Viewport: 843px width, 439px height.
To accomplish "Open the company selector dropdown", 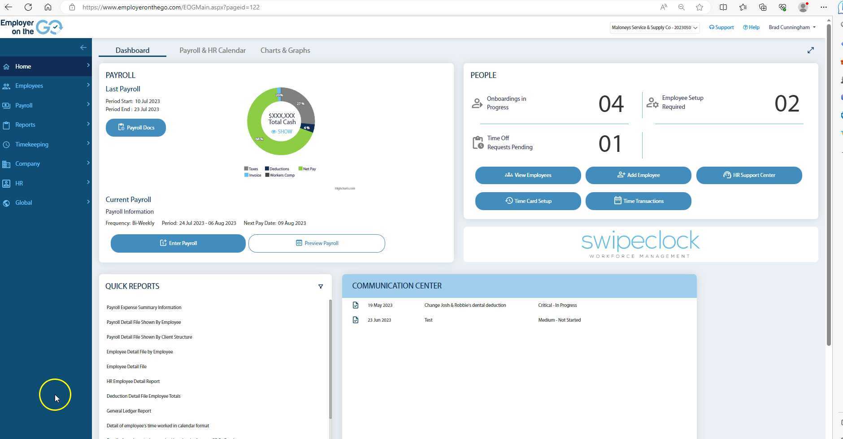I will [x=654, y=28].
